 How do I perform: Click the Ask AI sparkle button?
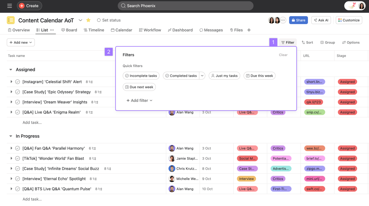click(321, 20)
